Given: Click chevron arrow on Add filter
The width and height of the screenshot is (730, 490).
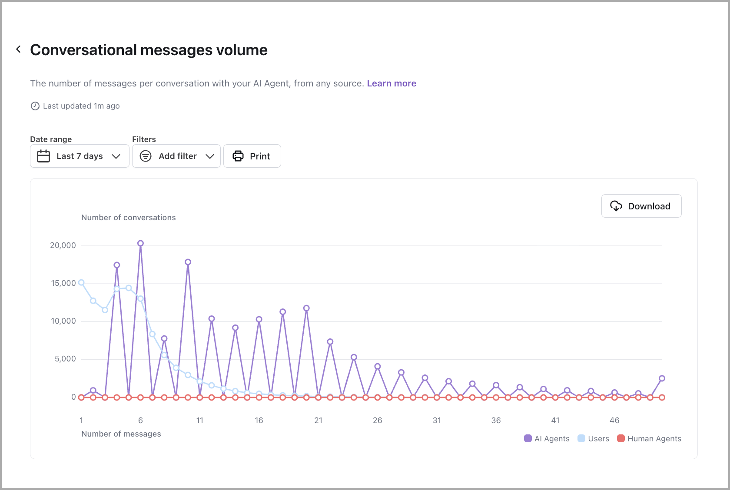Looking at the screenshot, I should 210,156.
